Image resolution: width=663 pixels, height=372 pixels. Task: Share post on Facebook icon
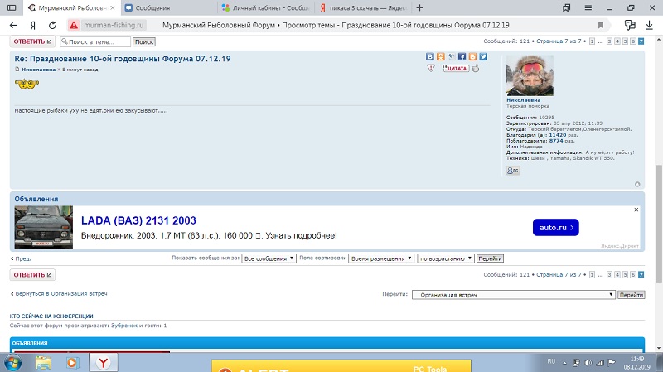[x=462, y=57]
